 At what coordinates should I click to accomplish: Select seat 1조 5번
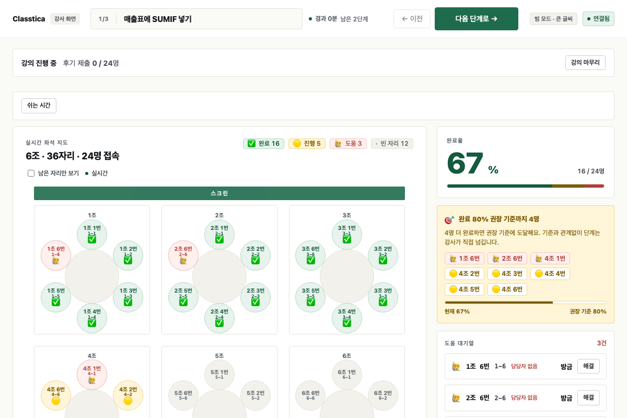56,297
